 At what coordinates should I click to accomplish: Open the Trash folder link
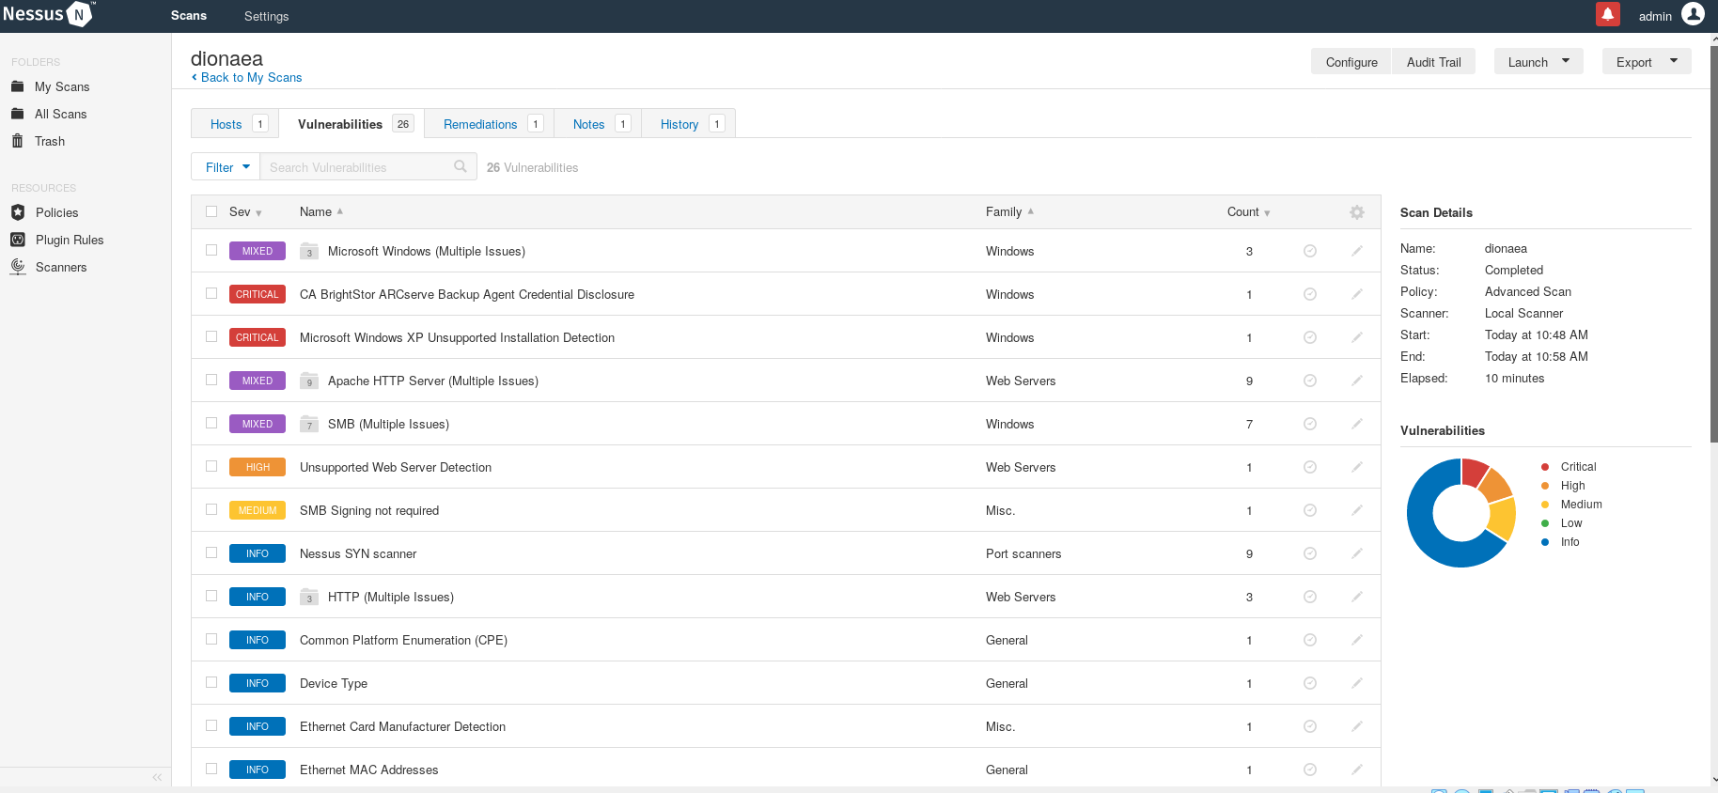50,141
